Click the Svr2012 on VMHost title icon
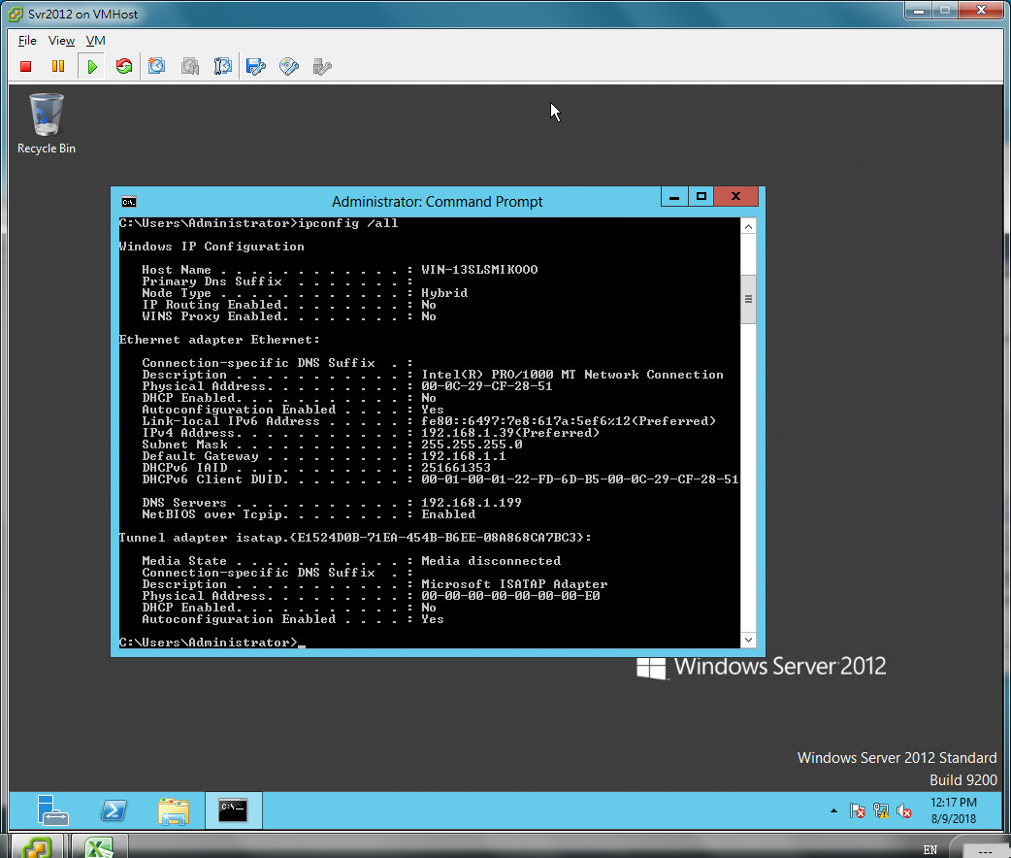This screenshot has height=858, width=1011. 16,15
